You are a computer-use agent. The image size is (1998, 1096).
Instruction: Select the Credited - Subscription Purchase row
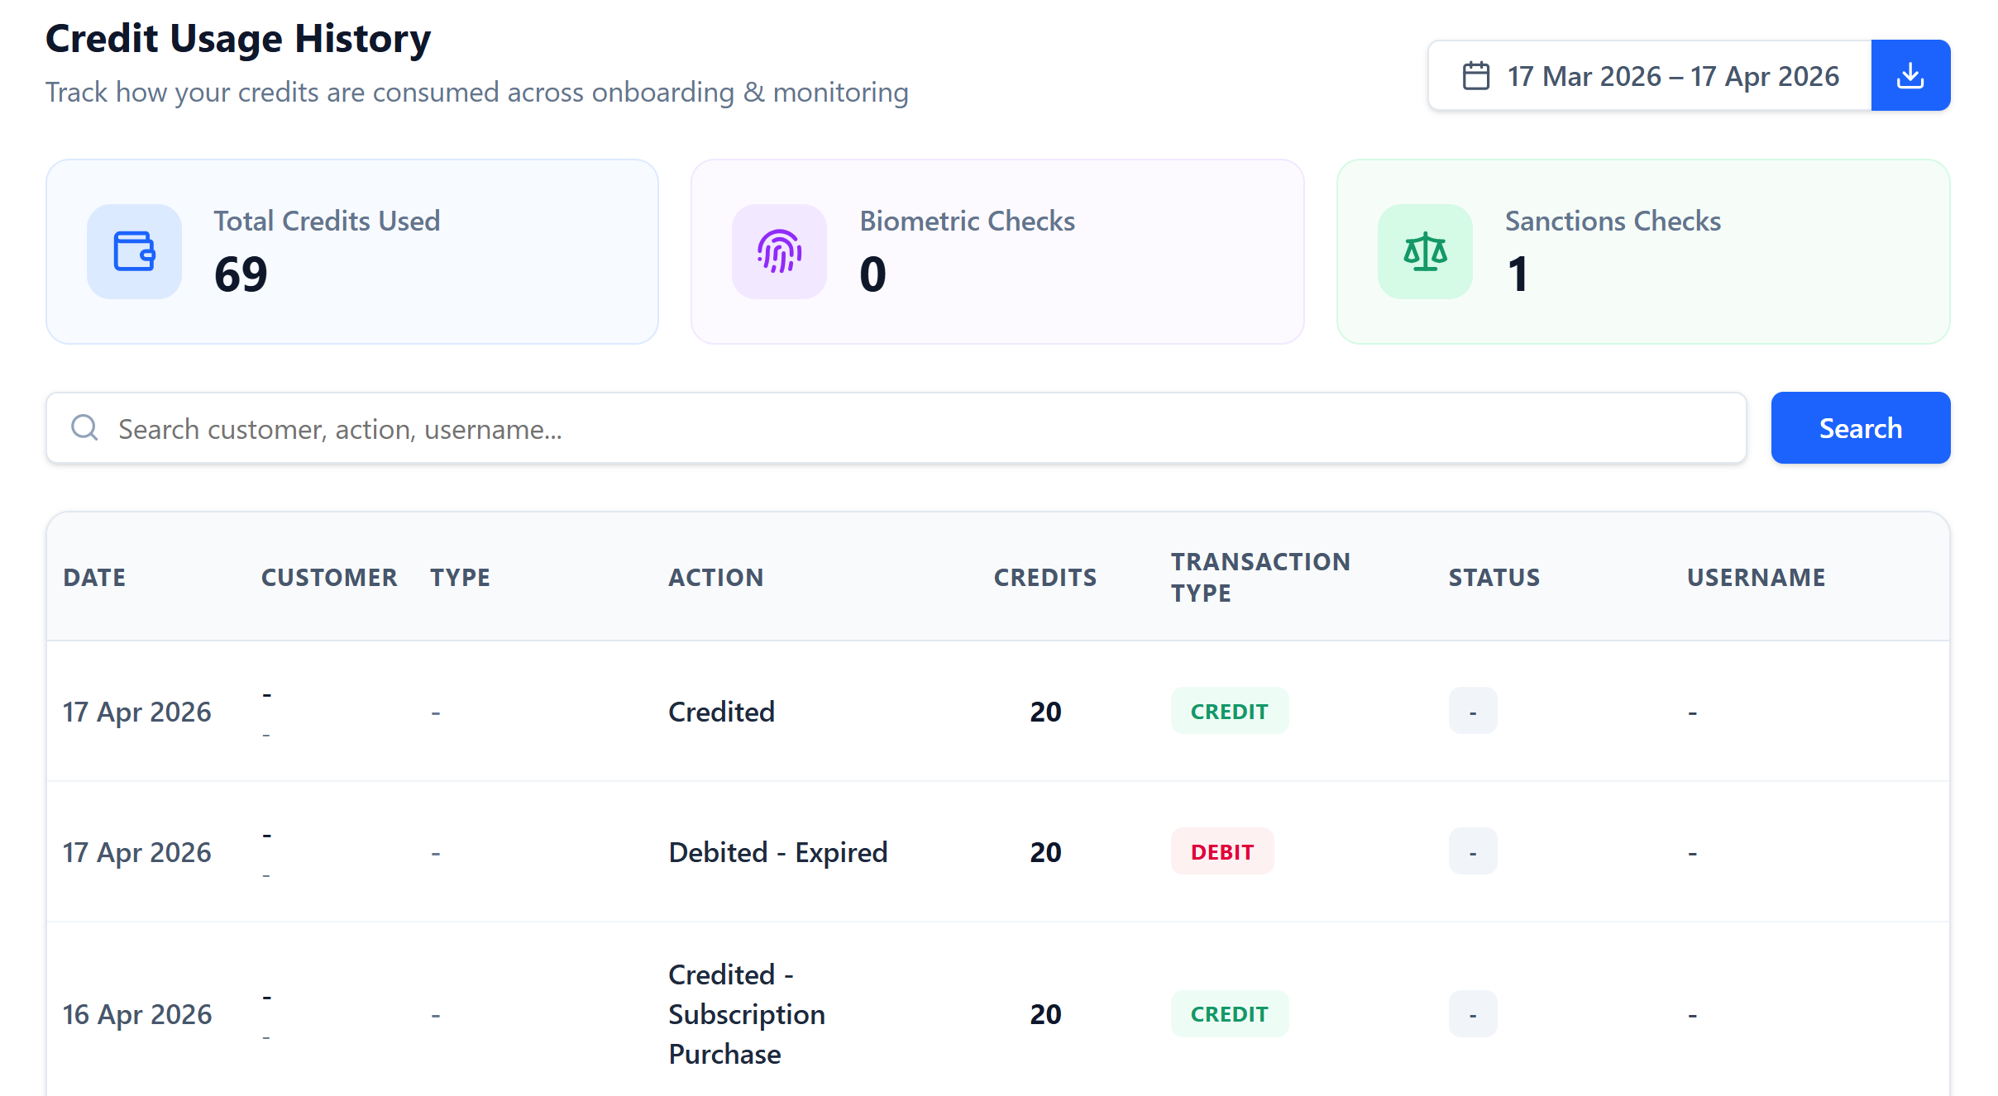744,1013
